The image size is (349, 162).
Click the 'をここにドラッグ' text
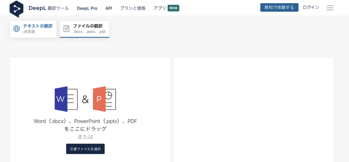pos(85,129)
